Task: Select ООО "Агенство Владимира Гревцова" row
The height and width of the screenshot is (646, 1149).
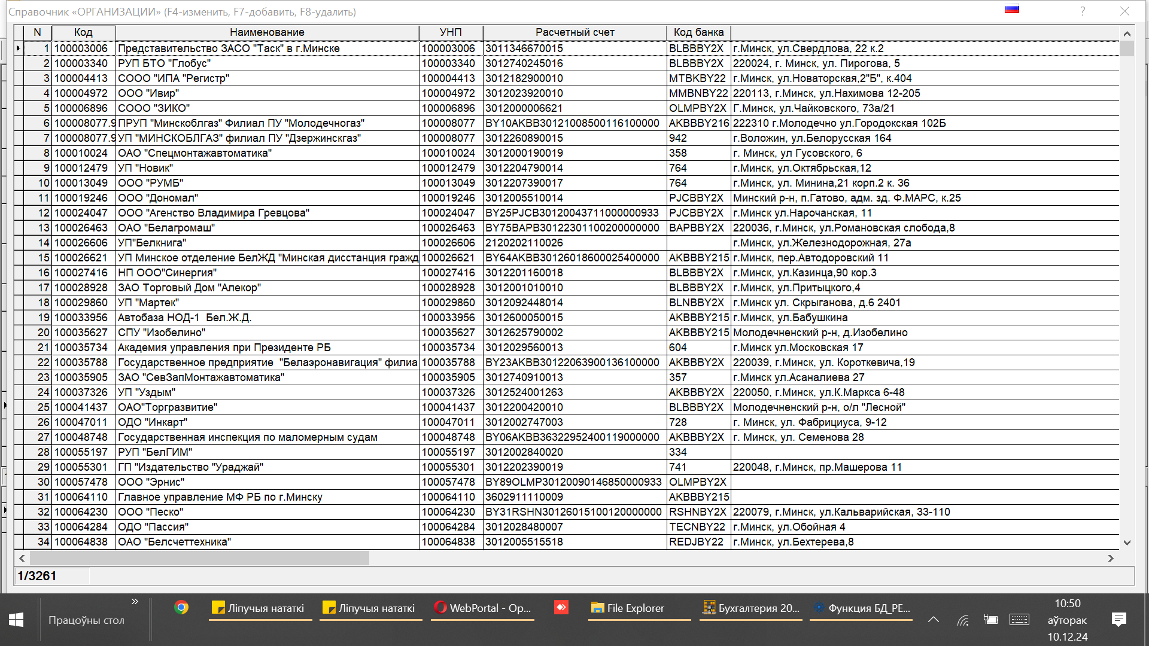Action: [x=566, y=213]
